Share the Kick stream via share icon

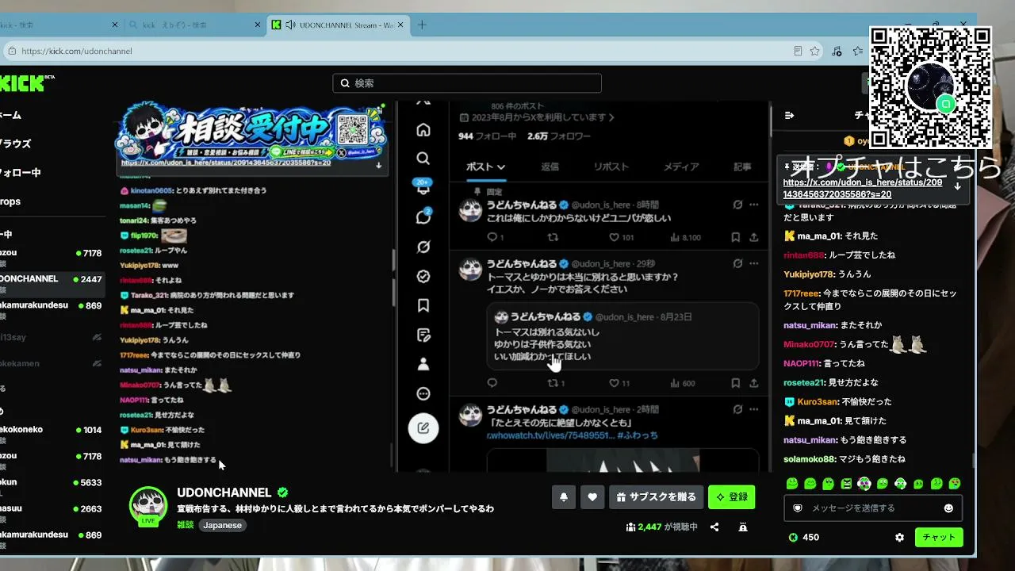(x=714, y=527)
